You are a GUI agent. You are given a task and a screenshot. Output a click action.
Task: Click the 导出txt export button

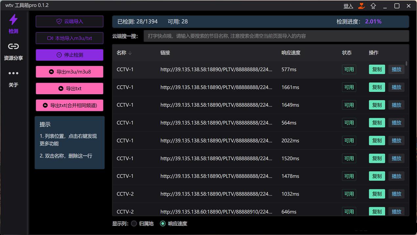pos(70,88)
